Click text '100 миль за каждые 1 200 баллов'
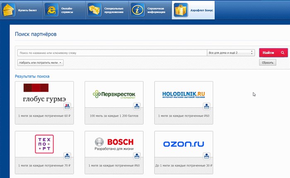The width and height of the screenshot is (290, 178). click(114, 116)
